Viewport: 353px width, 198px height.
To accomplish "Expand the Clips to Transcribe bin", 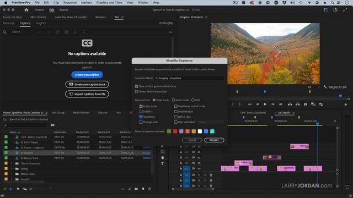I will pos(12,163).
